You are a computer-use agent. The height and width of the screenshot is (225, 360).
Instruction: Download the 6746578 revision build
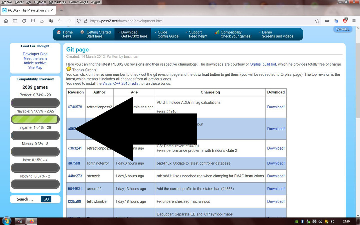point(276,107)
